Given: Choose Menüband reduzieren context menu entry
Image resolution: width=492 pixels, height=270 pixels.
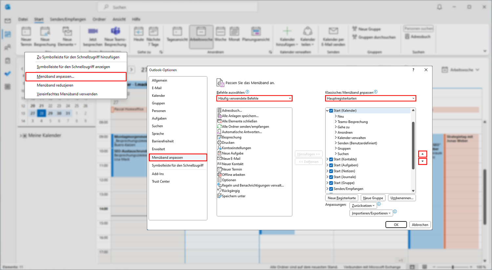Looking at the screenshot, I should (x=76, y=85).
